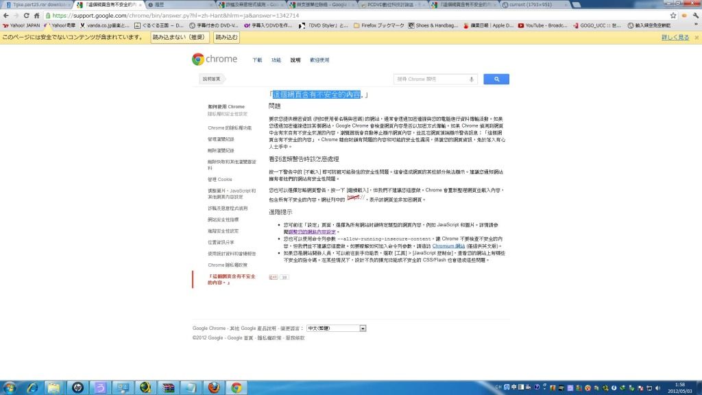Open the Yahoo! JAPAN bookmark
Image resolution: width=702 pixels, height=395 pixels.
pyautogui.click(x=21, y=25)
